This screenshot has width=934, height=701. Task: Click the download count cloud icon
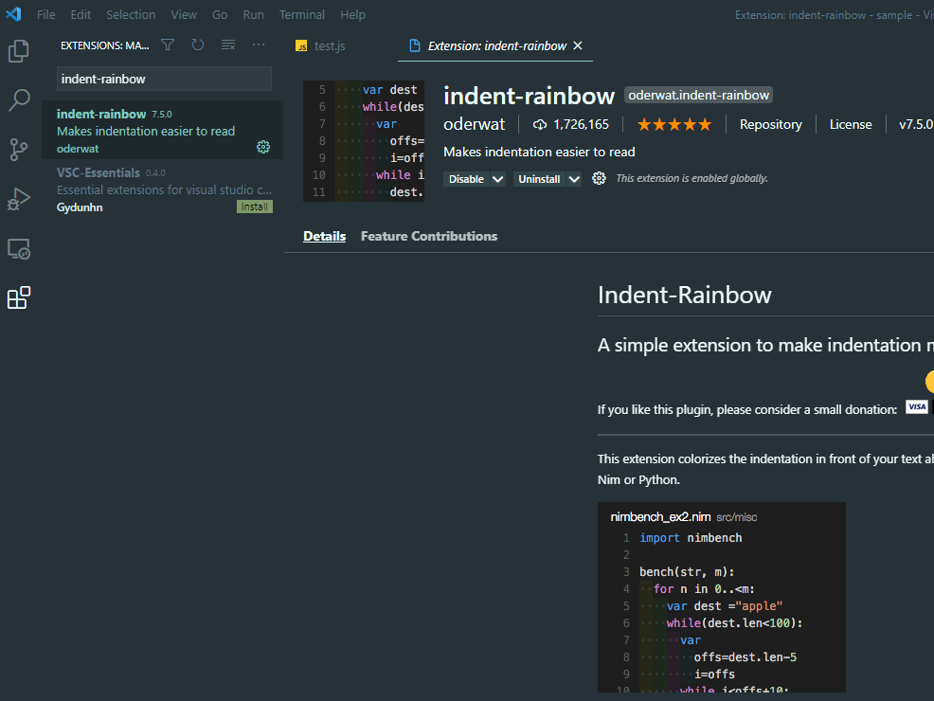(x=540, y=124)
